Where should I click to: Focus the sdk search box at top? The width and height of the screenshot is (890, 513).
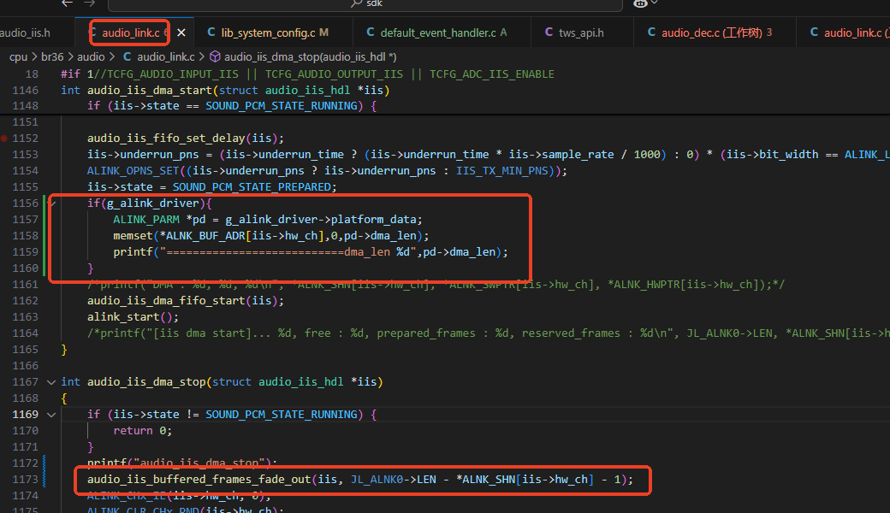coord(365,4)
